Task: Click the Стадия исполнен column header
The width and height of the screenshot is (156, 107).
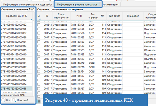Action: [x=150, y=16]
